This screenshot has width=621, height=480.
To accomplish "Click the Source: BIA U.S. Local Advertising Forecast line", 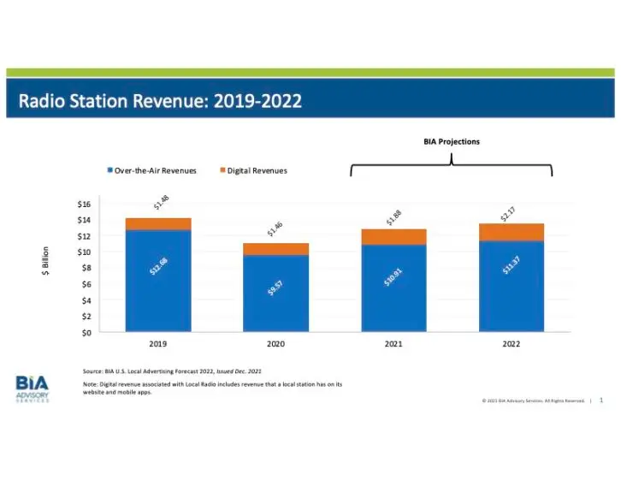I will (x=172, y=371).
